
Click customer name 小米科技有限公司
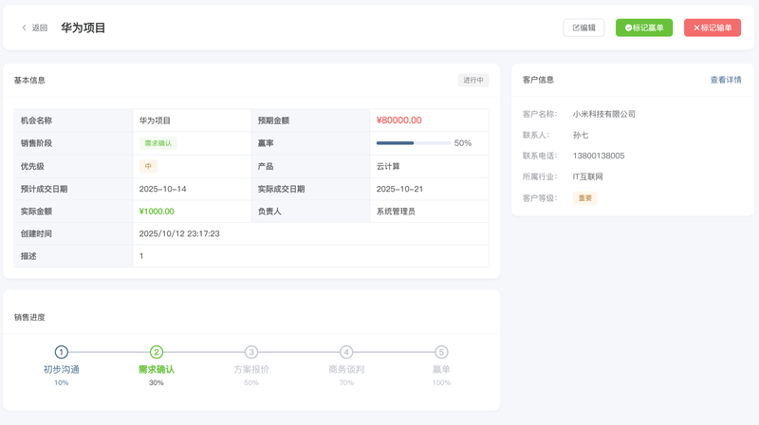[x=603, y=114]
